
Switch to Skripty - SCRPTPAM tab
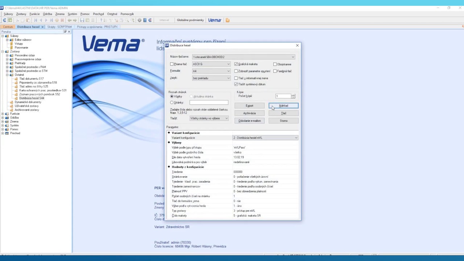click(59, 27)
